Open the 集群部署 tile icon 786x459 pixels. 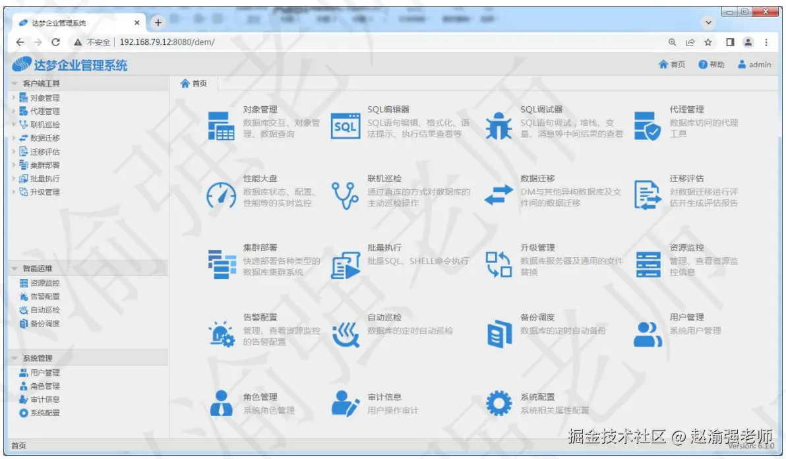coord(222,264)
